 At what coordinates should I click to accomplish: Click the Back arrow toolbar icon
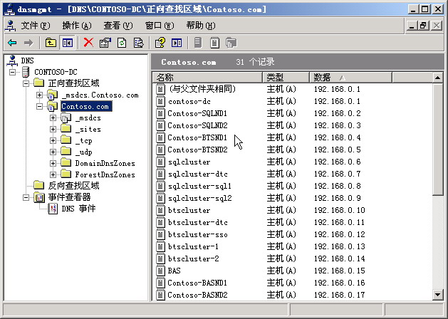[x=12, y=43]
